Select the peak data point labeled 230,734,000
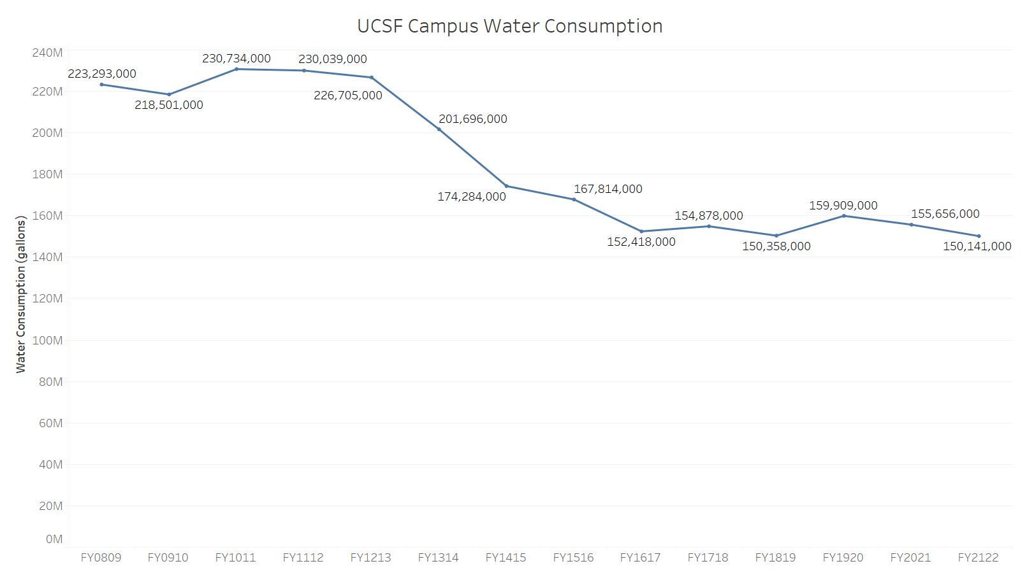 237,69
